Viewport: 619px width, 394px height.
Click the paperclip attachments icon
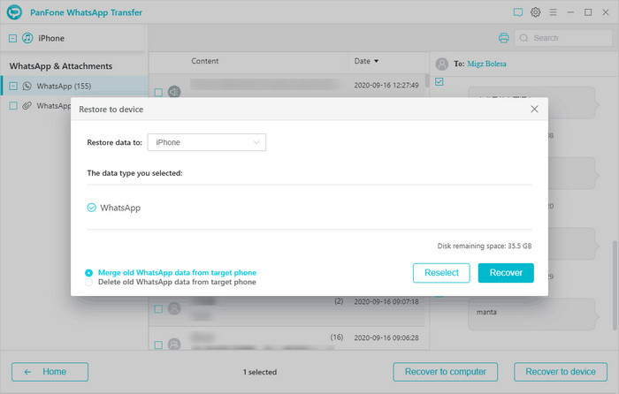click(27, 106)
